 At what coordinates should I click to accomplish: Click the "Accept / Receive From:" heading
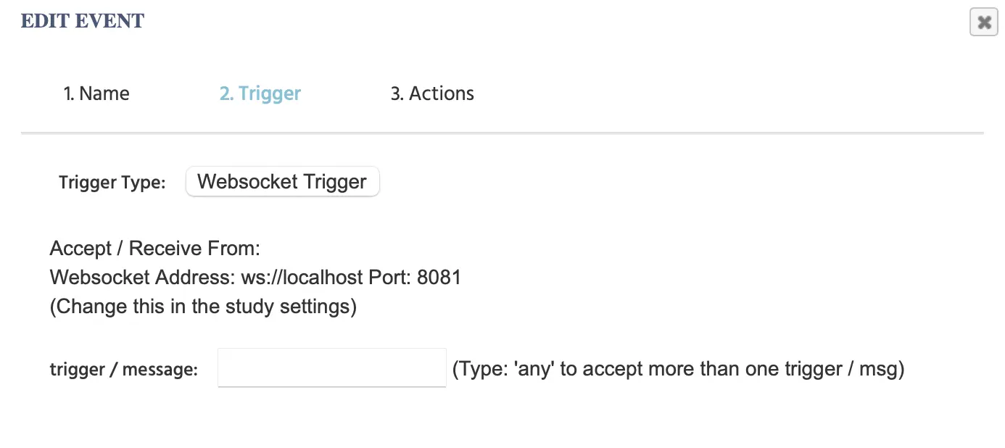coord(156,248)
